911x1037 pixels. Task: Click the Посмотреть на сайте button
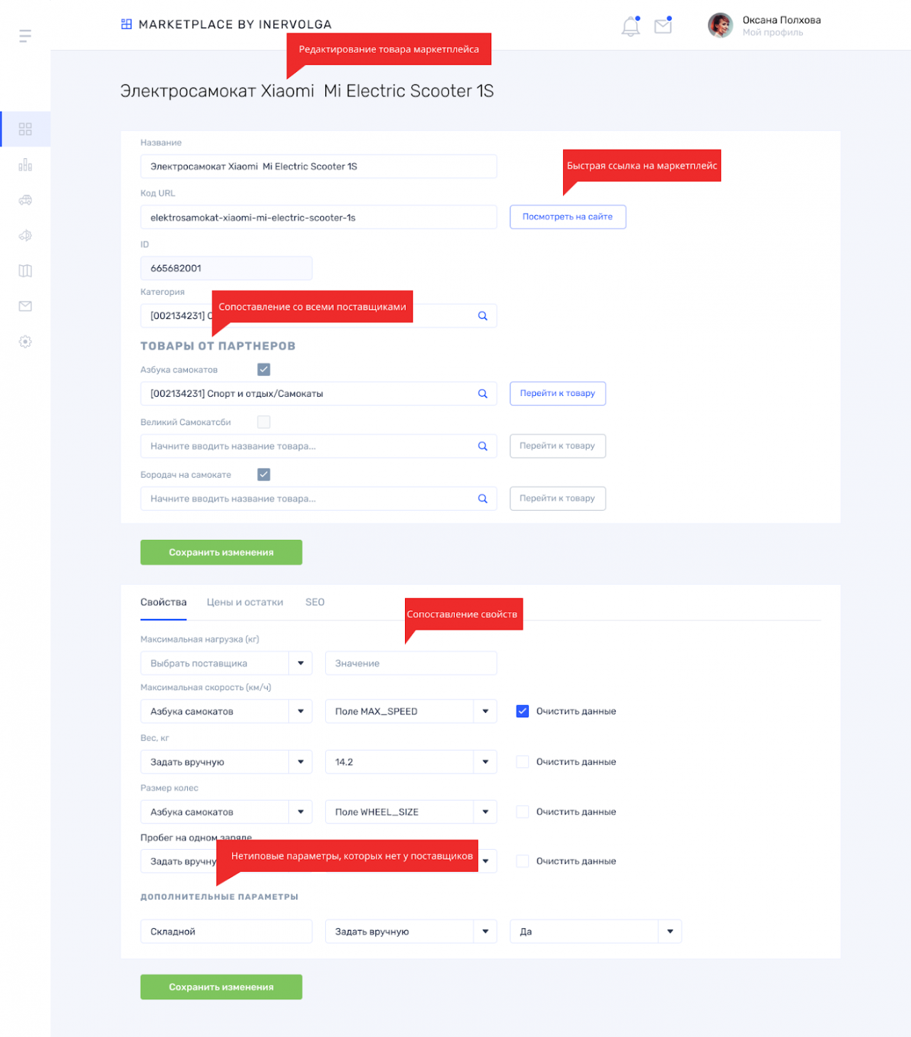[x=568, y=217]
